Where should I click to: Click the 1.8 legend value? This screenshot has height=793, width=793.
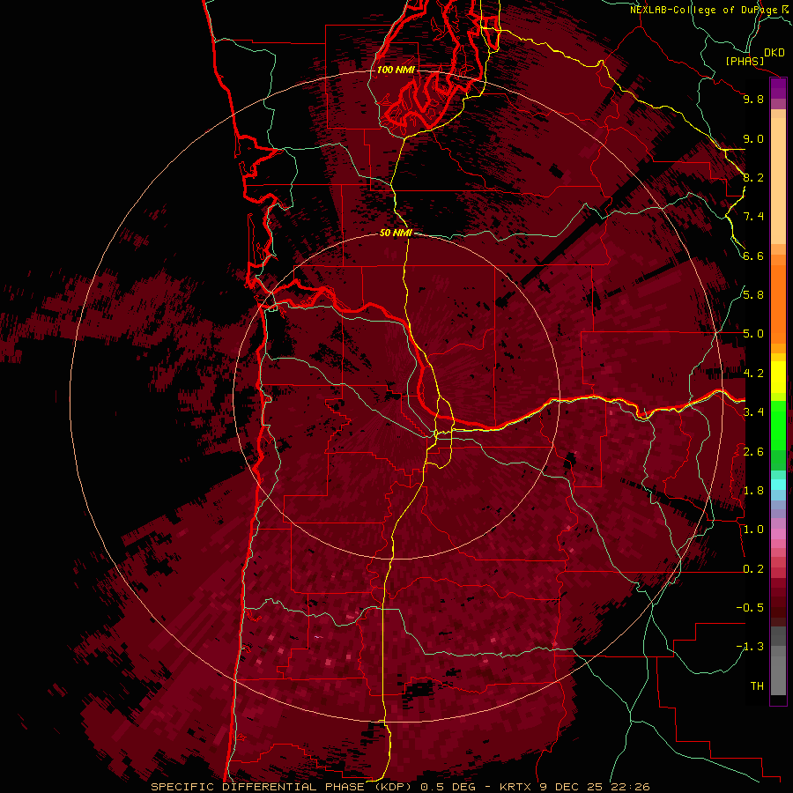(x=753, y=491)
